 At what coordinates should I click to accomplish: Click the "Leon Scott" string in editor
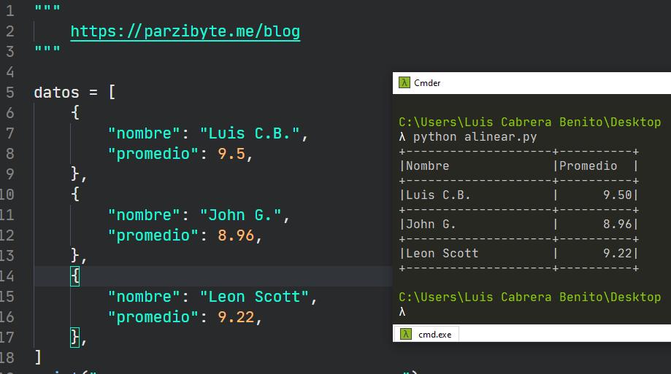(x=254, y=297)
